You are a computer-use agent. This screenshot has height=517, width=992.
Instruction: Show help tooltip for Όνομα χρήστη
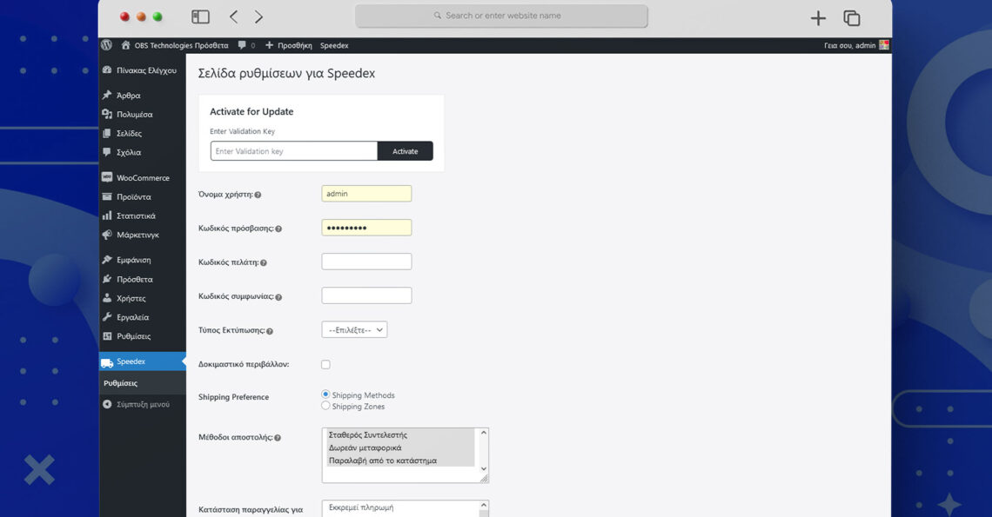click(258, 195)
